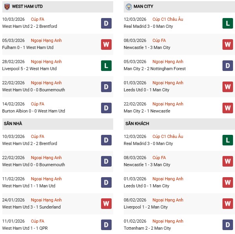Open the SÂN KHÁCH away section header
Viewport: 235px width, 234px height.
[x=137, y=123]
